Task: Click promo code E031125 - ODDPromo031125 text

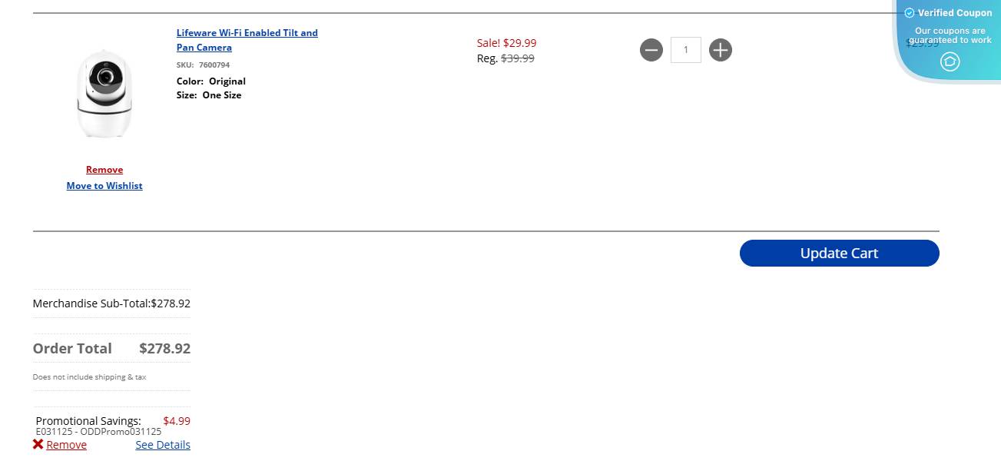Action: [98, 432]
